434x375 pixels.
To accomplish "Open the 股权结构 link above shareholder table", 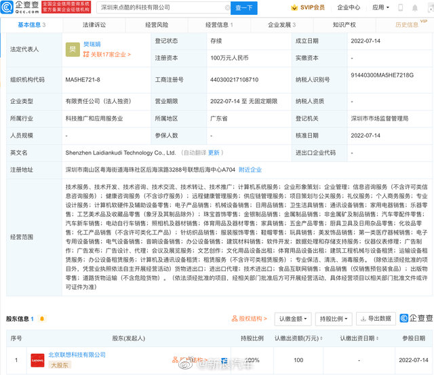I will (x=253, y=319).
